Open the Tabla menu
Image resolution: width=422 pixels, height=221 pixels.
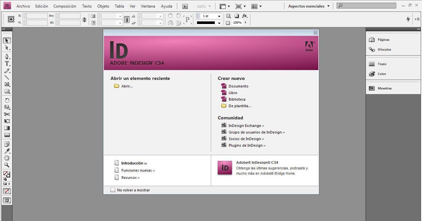tap(119, 6)
